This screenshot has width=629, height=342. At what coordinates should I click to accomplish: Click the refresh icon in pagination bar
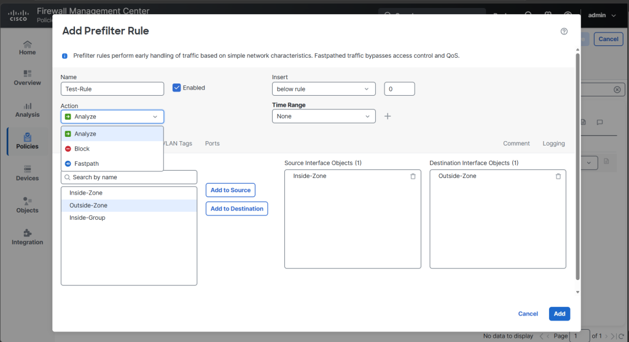(621, 336)
